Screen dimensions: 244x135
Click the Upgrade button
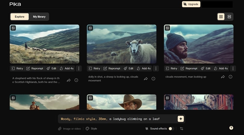coord(191,4)
